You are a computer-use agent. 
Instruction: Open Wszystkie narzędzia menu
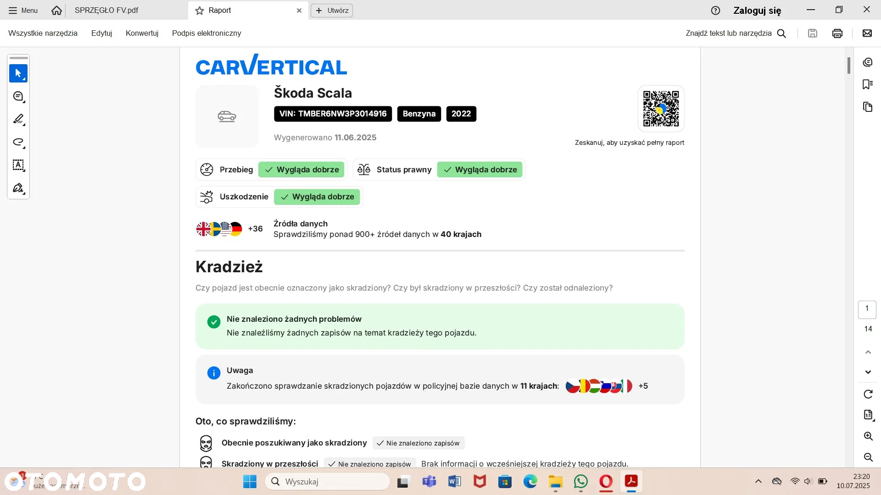[43, 33]
